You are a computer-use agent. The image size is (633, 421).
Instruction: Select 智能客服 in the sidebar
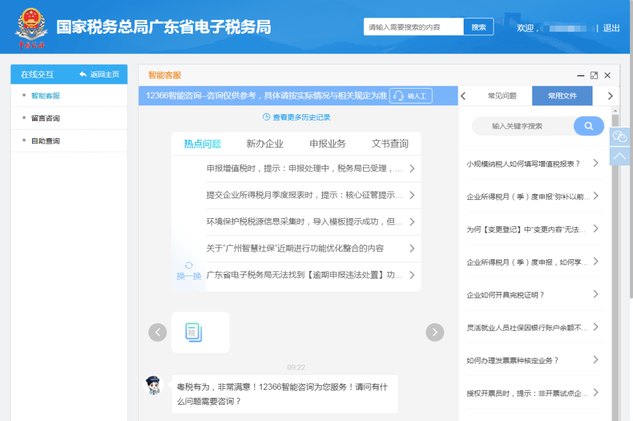[46, 96]
